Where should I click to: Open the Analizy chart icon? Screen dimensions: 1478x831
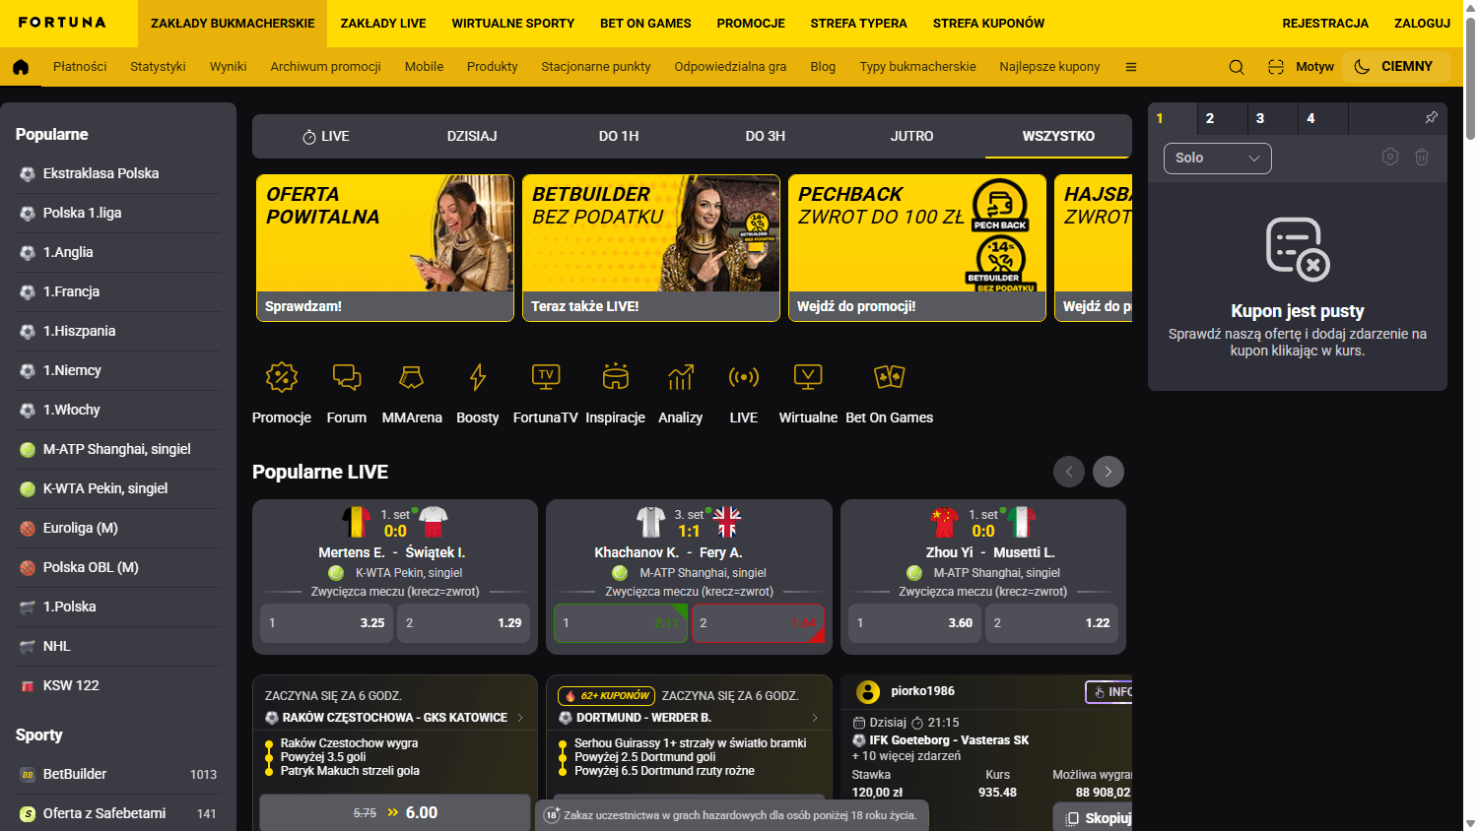681,377
